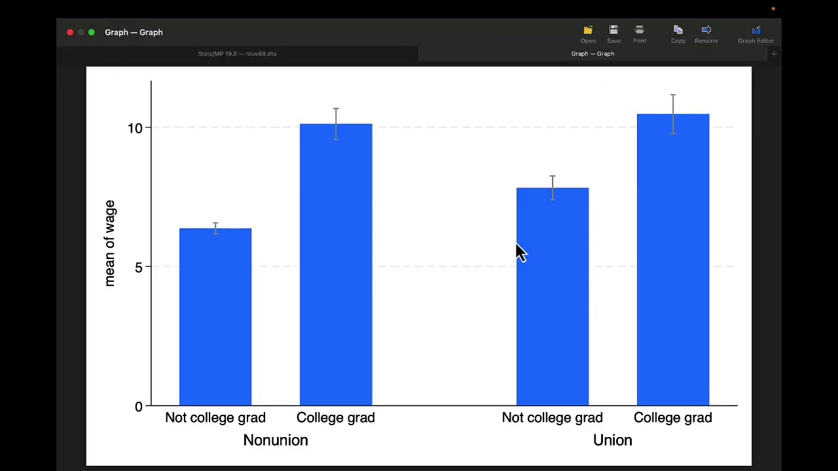Switch to the Stata/MP 19.0 nlsw88.dta tab
838x471 pixels.
(x=237, y=54)
